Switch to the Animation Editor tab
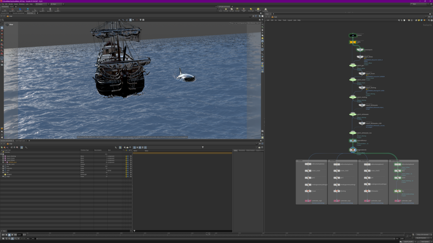Image resolution: width=433 pixels, height=243 pixels. pos(5,13)
